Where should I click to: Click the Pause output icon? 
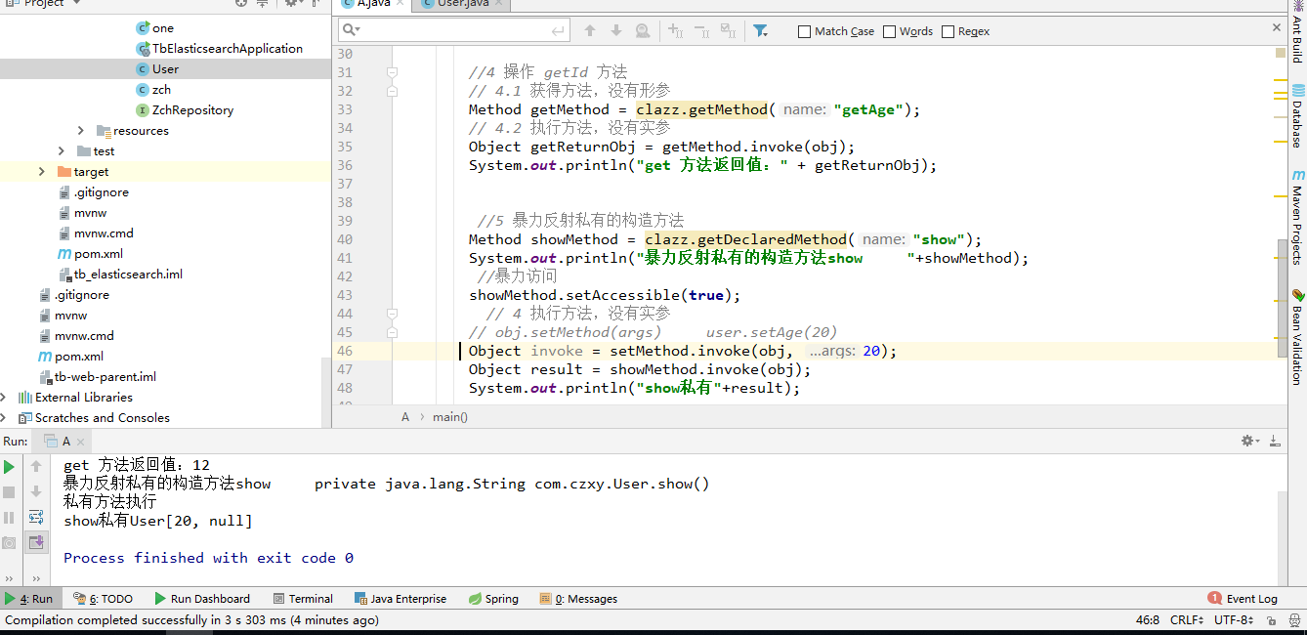click(10, 518)
